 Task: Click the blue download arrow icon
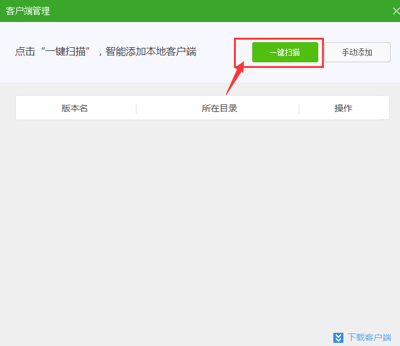tap(338, 338)
